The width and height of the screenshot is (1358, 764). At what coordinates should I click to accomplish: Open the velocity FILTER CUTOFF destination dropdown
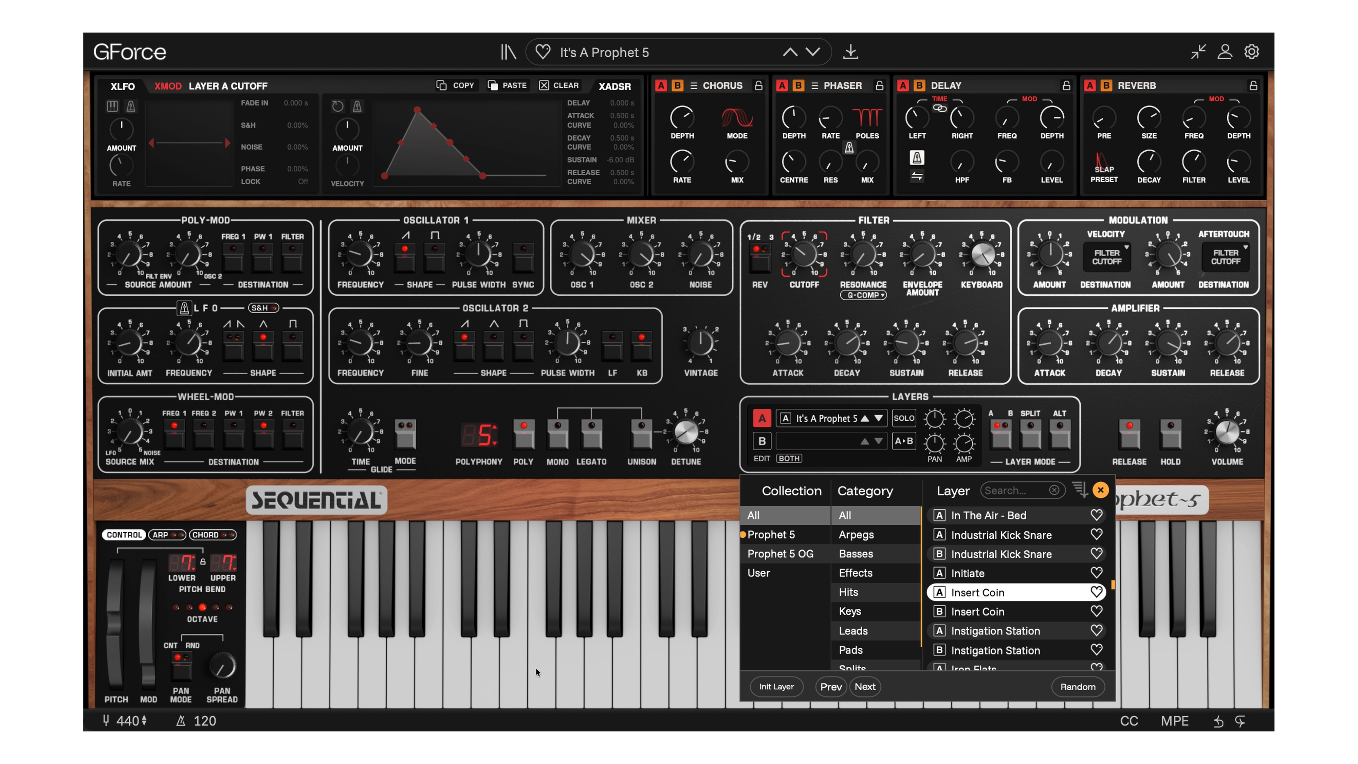coord(1106,257)
